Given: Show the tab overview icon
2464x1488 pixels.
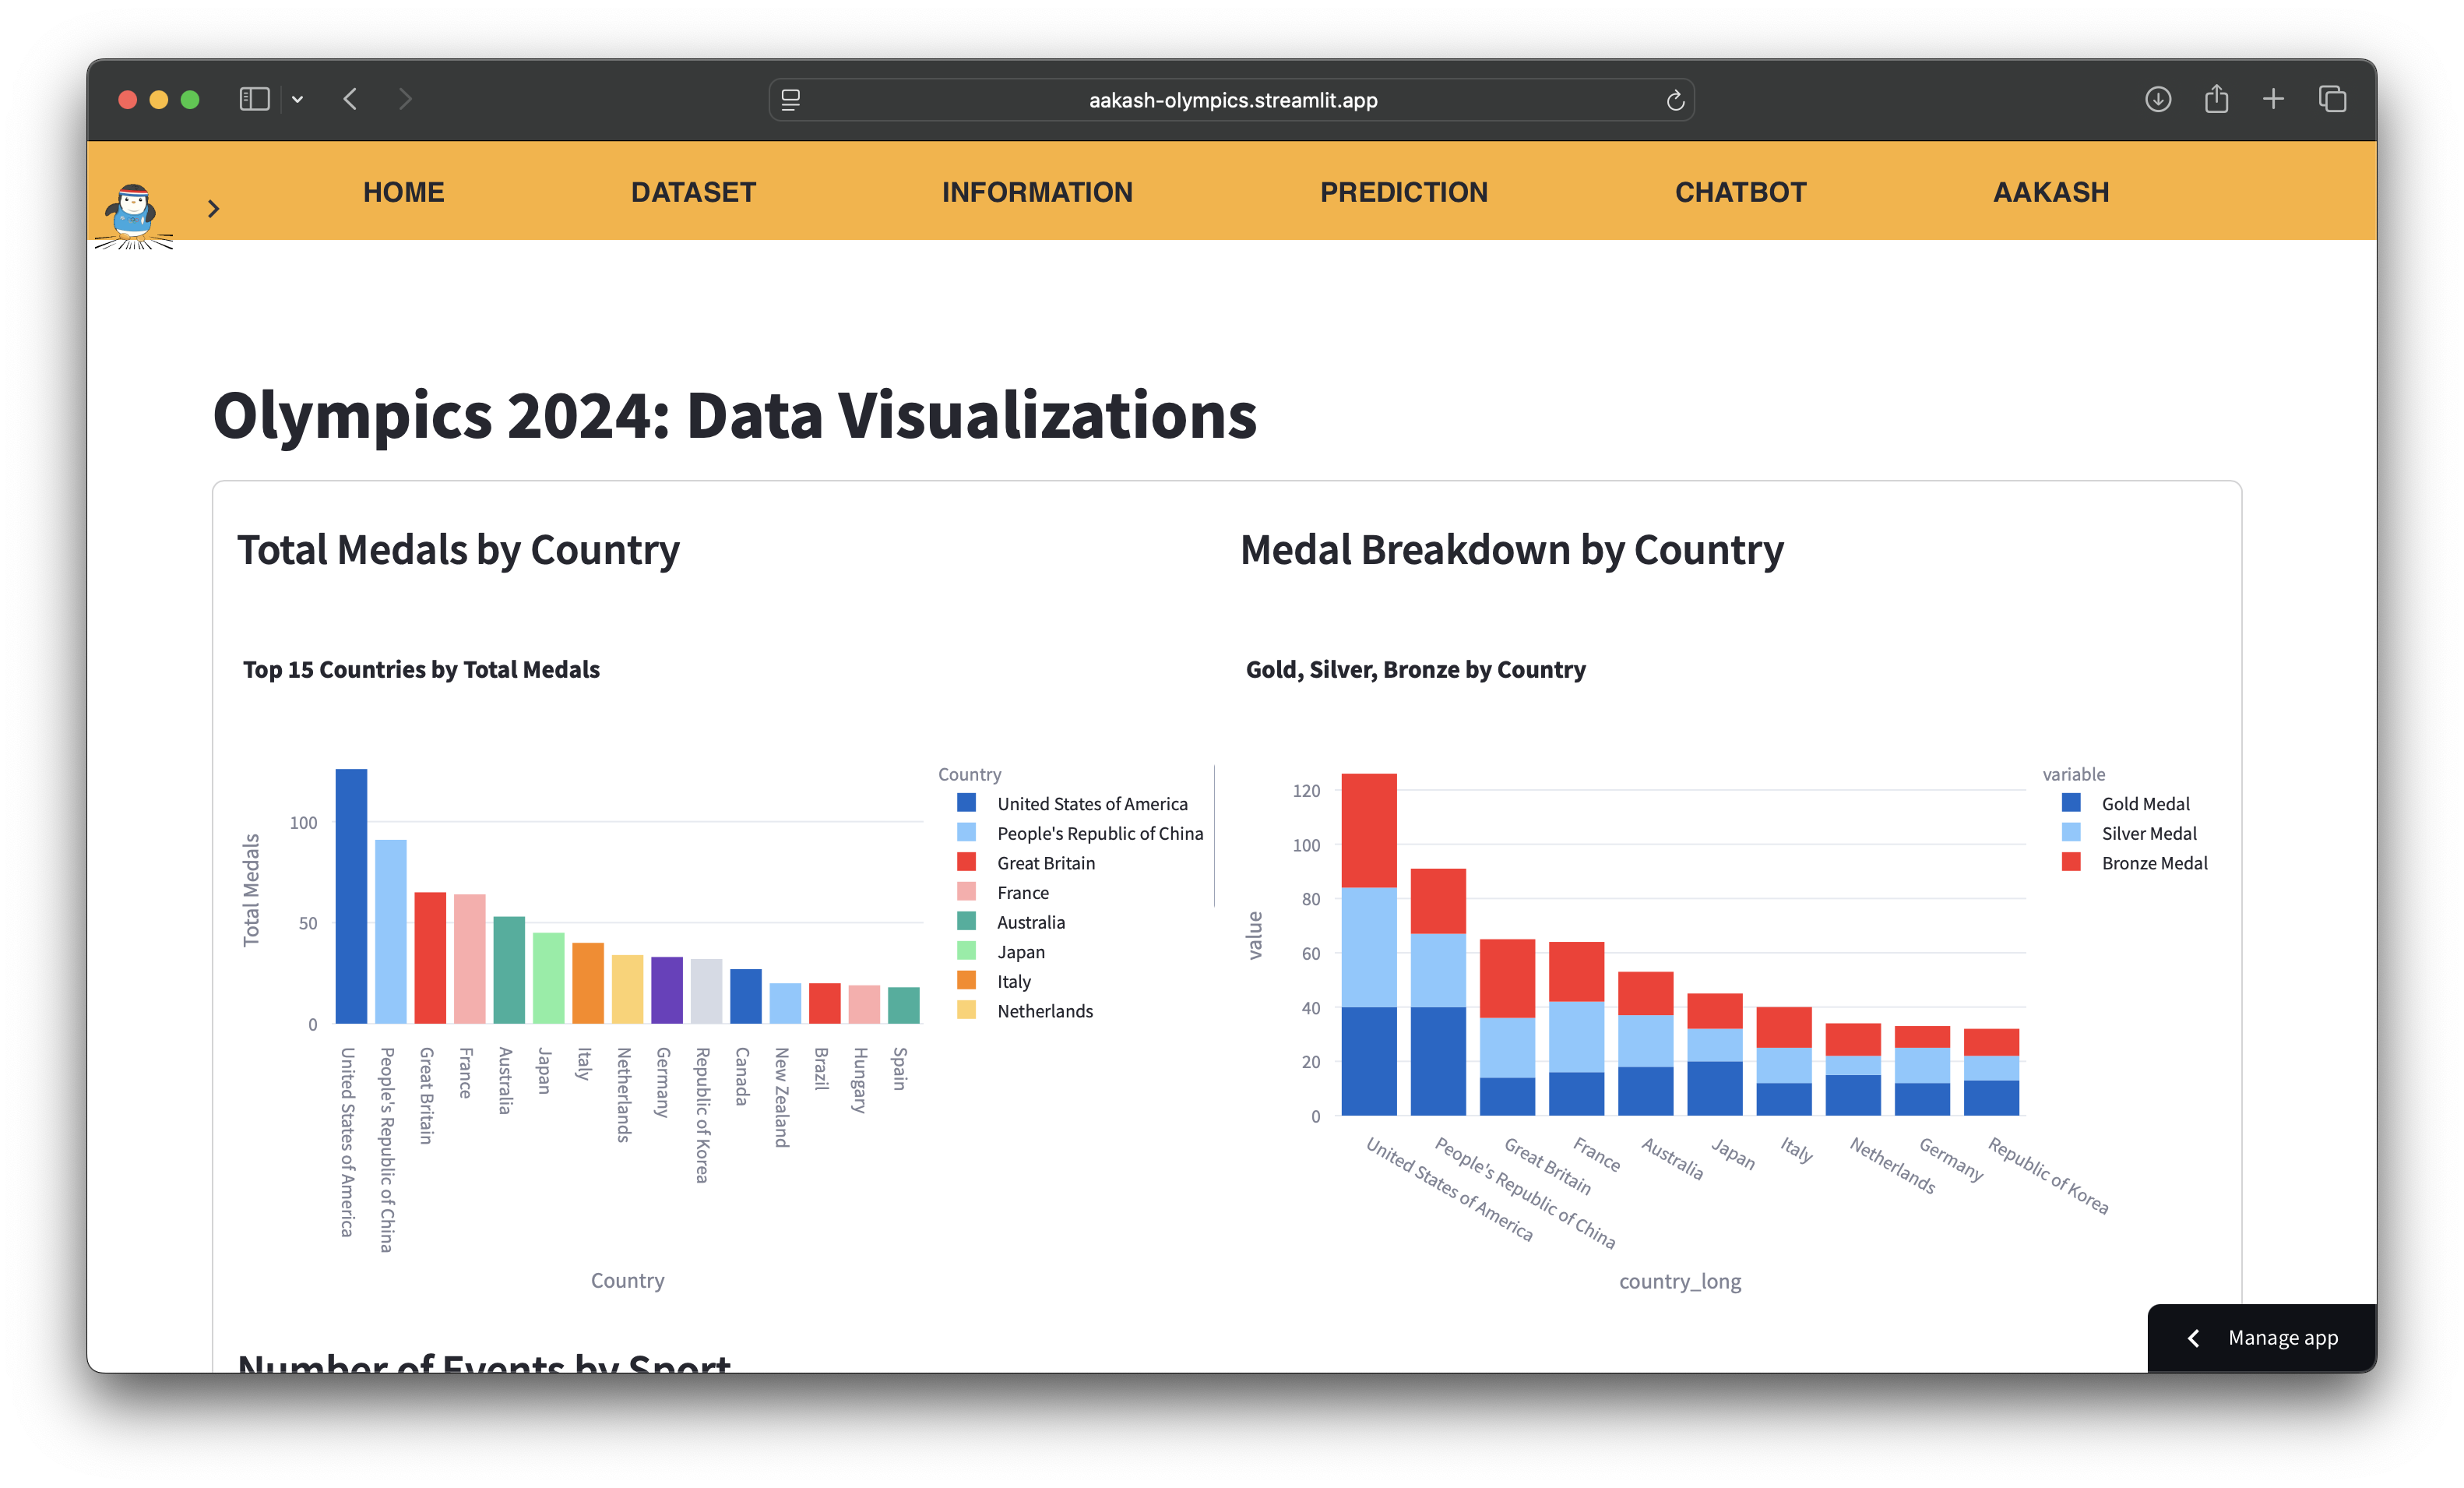Looking at the screenshot, I should (x=2332, y=99).
